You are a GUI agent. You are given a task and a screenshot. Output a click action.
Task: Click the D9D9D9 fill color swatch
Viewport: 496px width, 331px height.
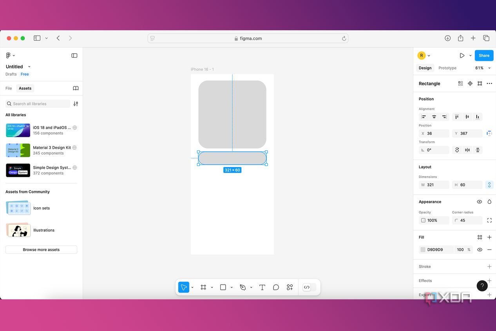[423, 249]
